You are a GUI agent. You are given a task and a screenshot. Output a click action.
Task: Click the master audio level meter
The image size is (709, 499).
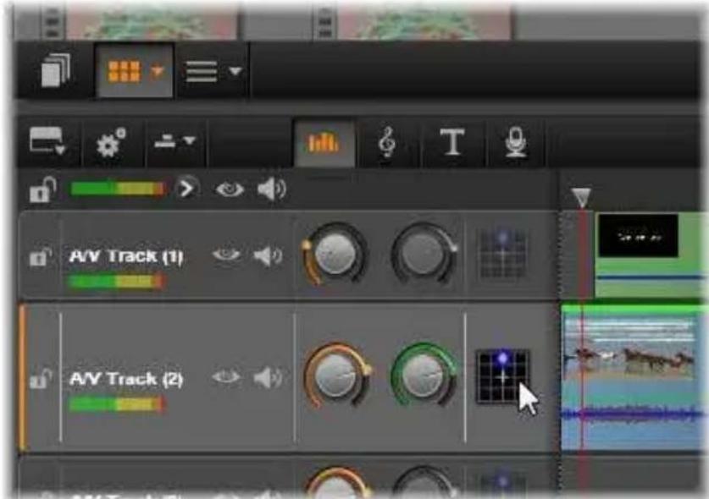[117, 189]
